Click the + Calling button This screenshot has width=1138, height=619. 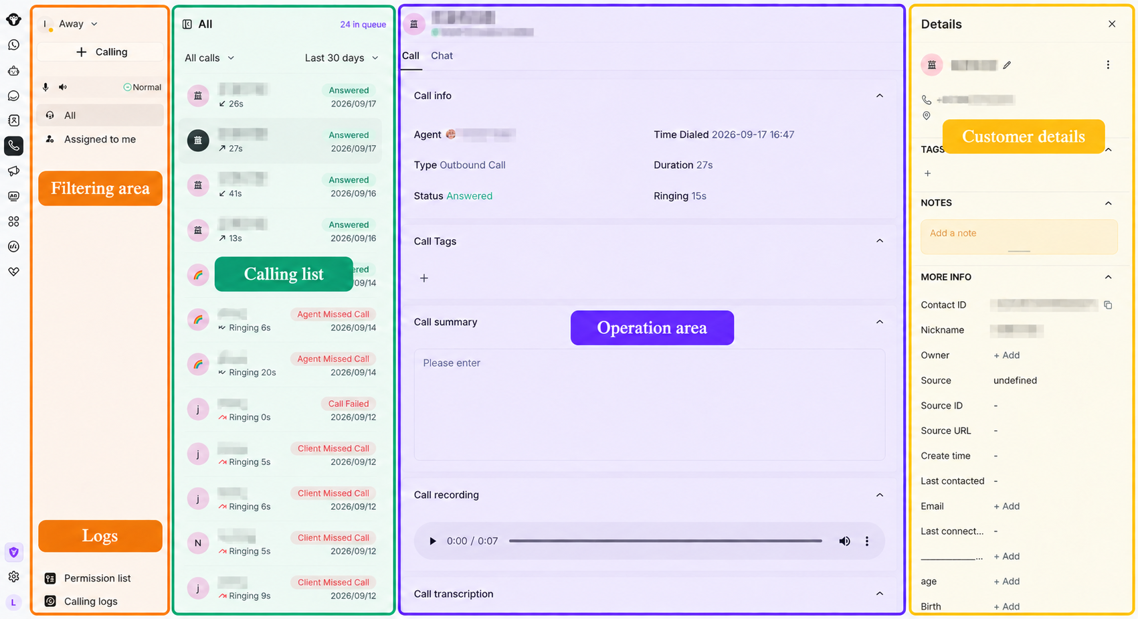coord(100,52)
